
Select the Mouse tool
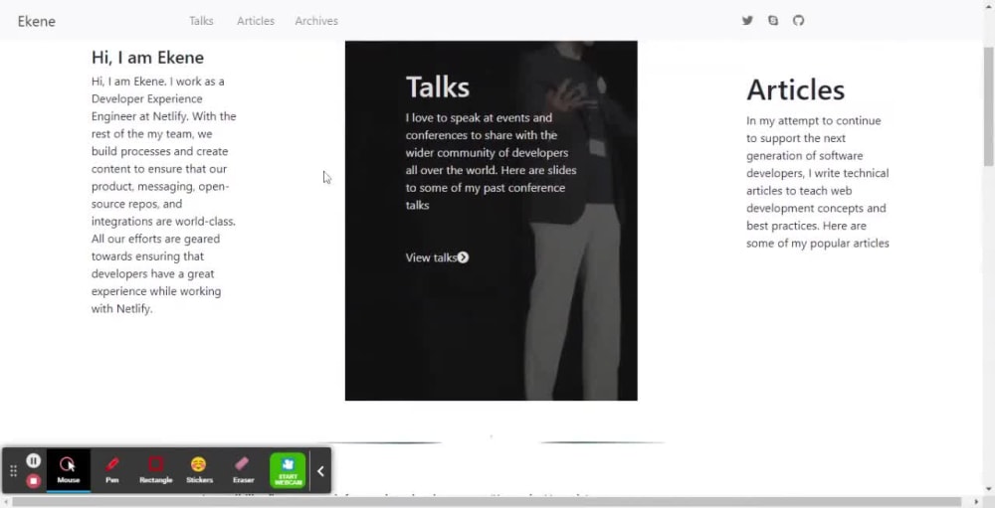coord(69,470)
